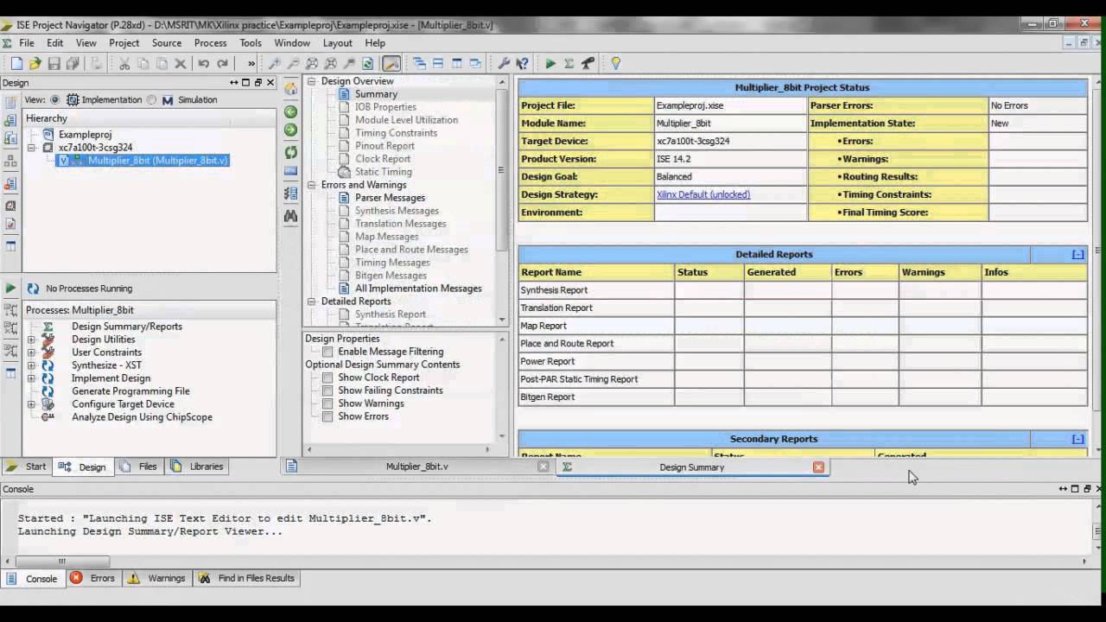
Task: Click the New file toolbar icon
Action: pyautogui.click(x=16, y=63)
